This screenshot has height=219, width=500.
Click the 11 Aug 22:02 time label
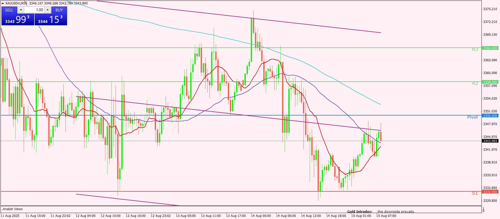click(x=61, y=216)
